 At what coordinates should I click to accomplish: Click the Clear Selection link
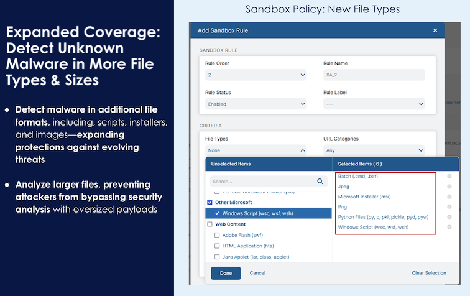click(x=428, y=273)
